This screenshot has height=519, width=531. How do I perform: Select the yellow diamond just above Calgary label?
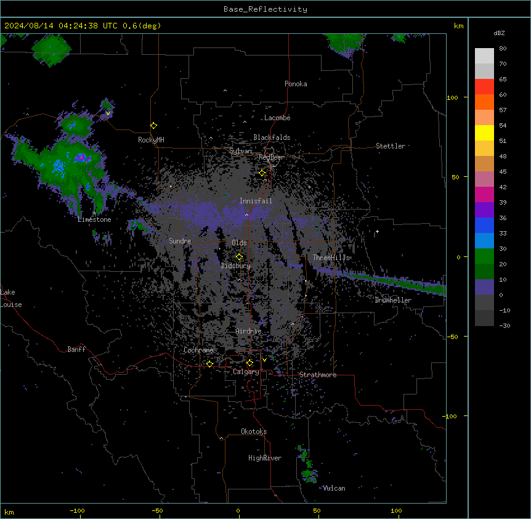click(x=249, y=363)
